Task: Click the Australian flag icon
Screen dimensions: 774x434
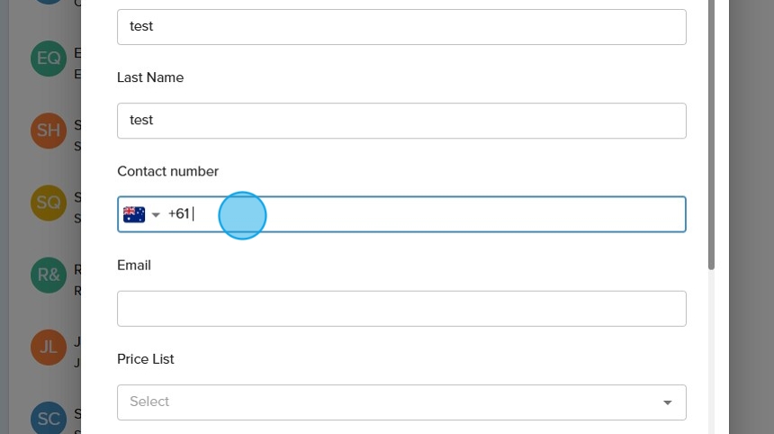Action: pos(134,214)
